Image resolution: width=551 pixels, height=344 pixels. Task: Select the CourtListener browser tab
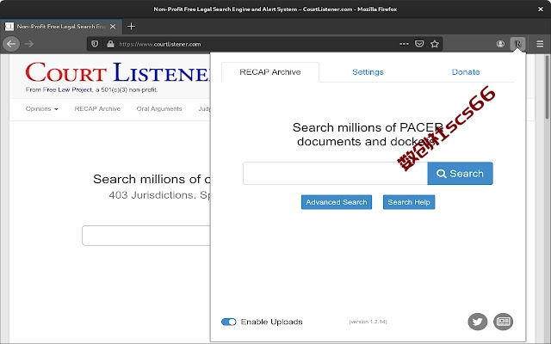tap(61, 27)
